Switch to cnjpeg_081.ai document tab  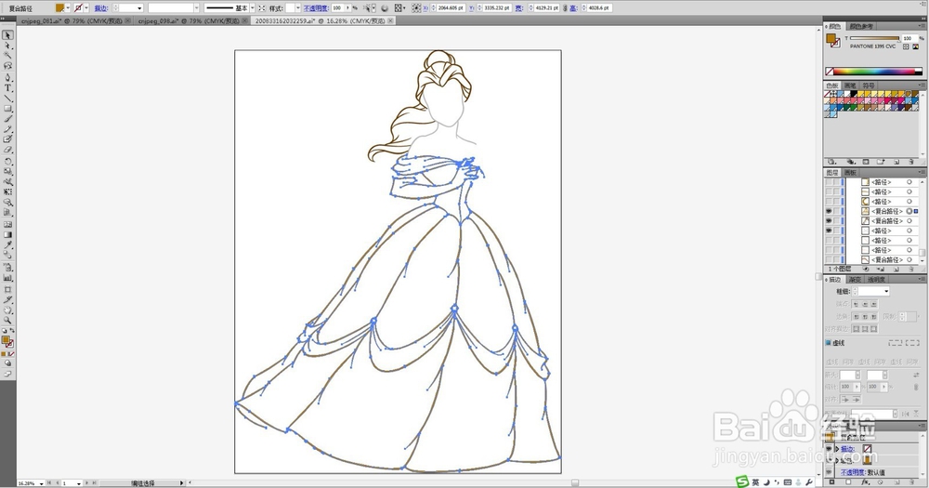tap(71, 20)
